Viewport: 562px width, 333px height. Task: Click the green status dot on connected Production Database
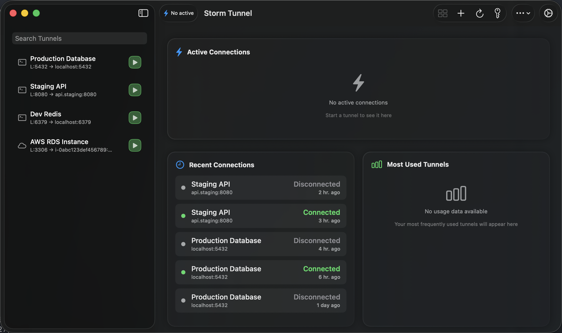[183, 272]
